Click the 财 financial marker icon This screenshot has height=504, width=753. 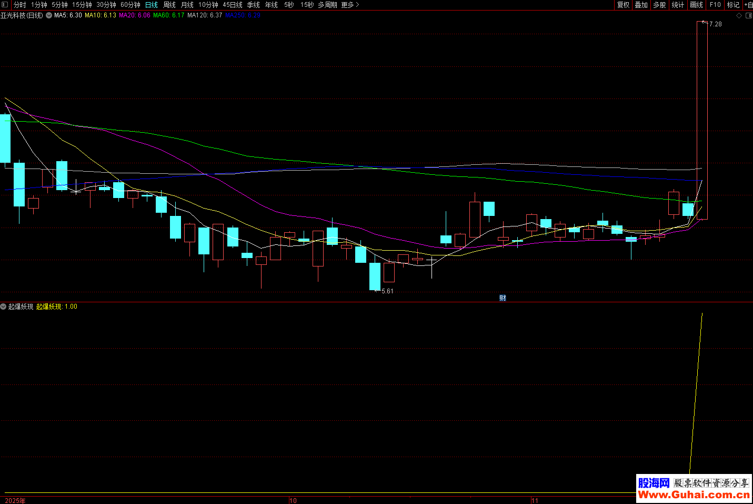503,298
